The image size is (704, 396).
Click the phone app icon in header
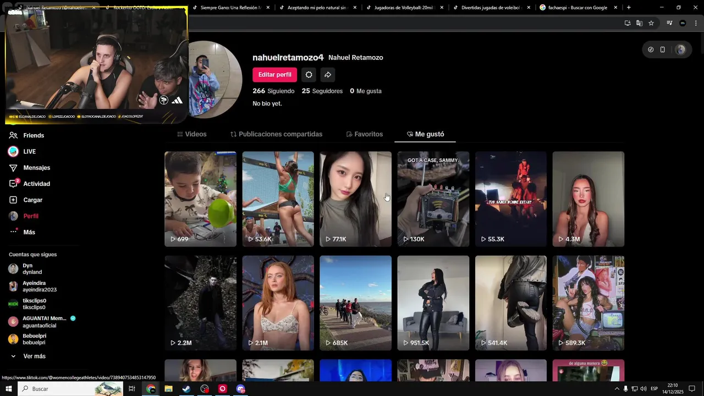(663, 50)
